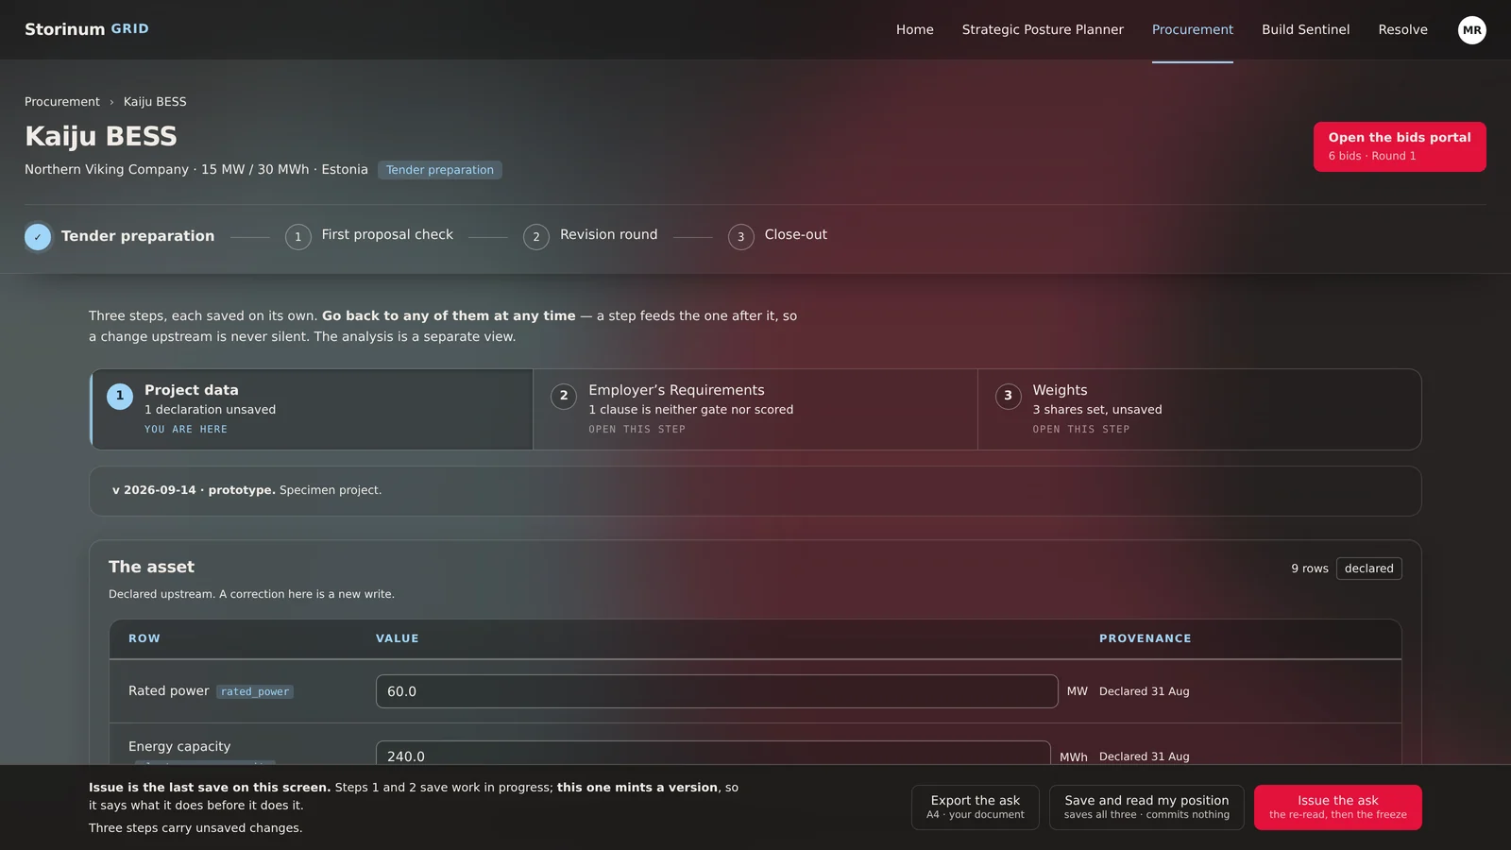Select the First proposal check stage
Viewport: 1511px width, 850px height.
pyautogui.click(x=369, y=235)
